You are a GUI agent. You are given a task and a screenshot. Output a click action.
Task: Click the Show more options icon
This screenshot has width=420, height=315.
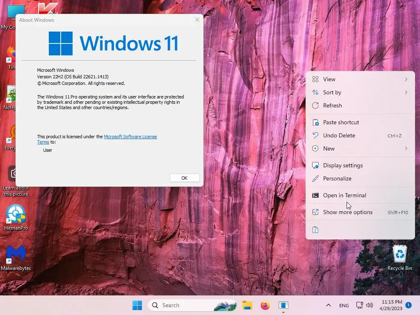tap(315, 212)
